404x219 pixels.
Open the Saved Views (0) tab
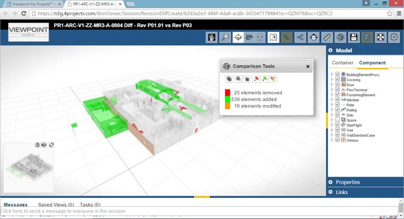click(x=56, y=204)
